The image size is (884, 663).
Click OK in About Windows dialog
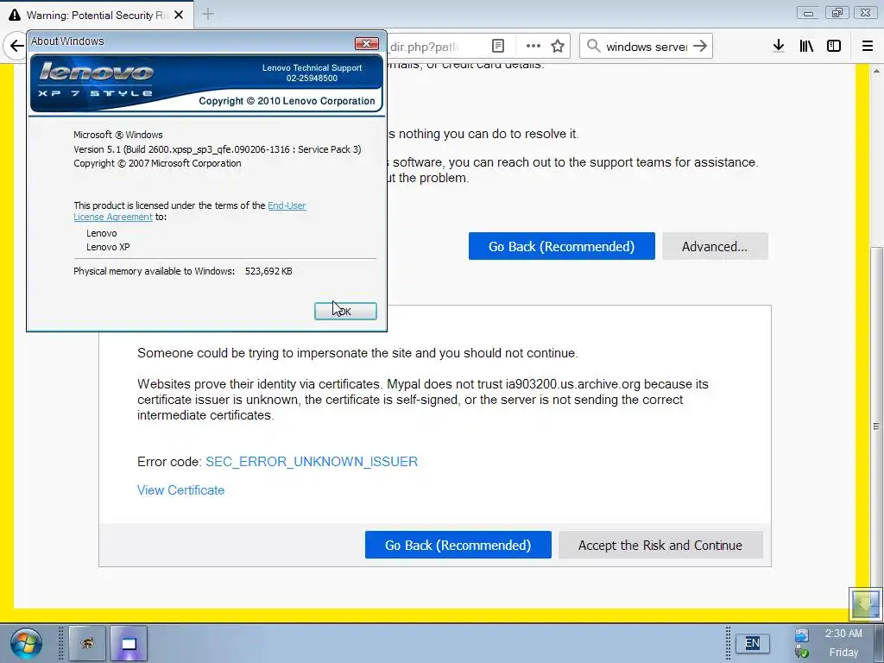(345, 311)
